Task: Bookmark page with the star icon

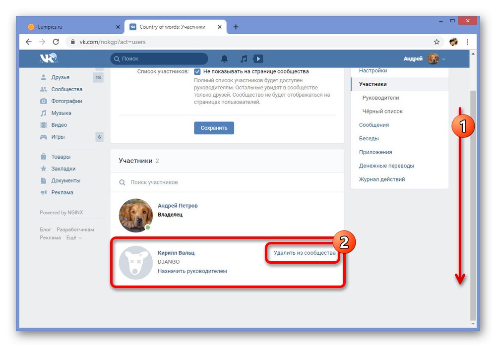Action: 436,42
